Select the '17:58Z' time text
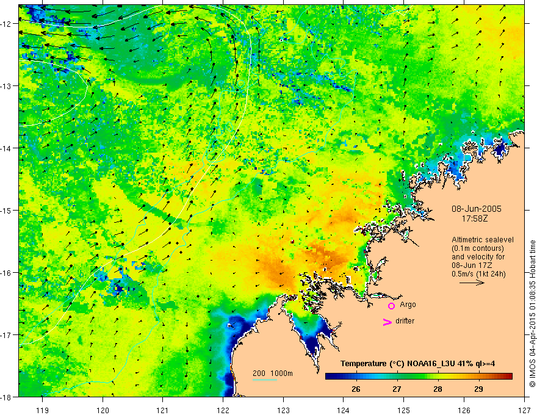 pyautogui.click(x=475, y=218)
